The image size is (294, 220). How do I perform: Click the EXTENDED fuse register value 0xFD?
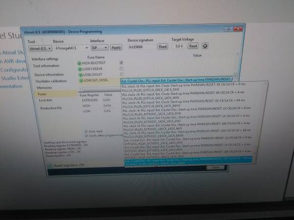pyautogui.click(x=107, y=100)
